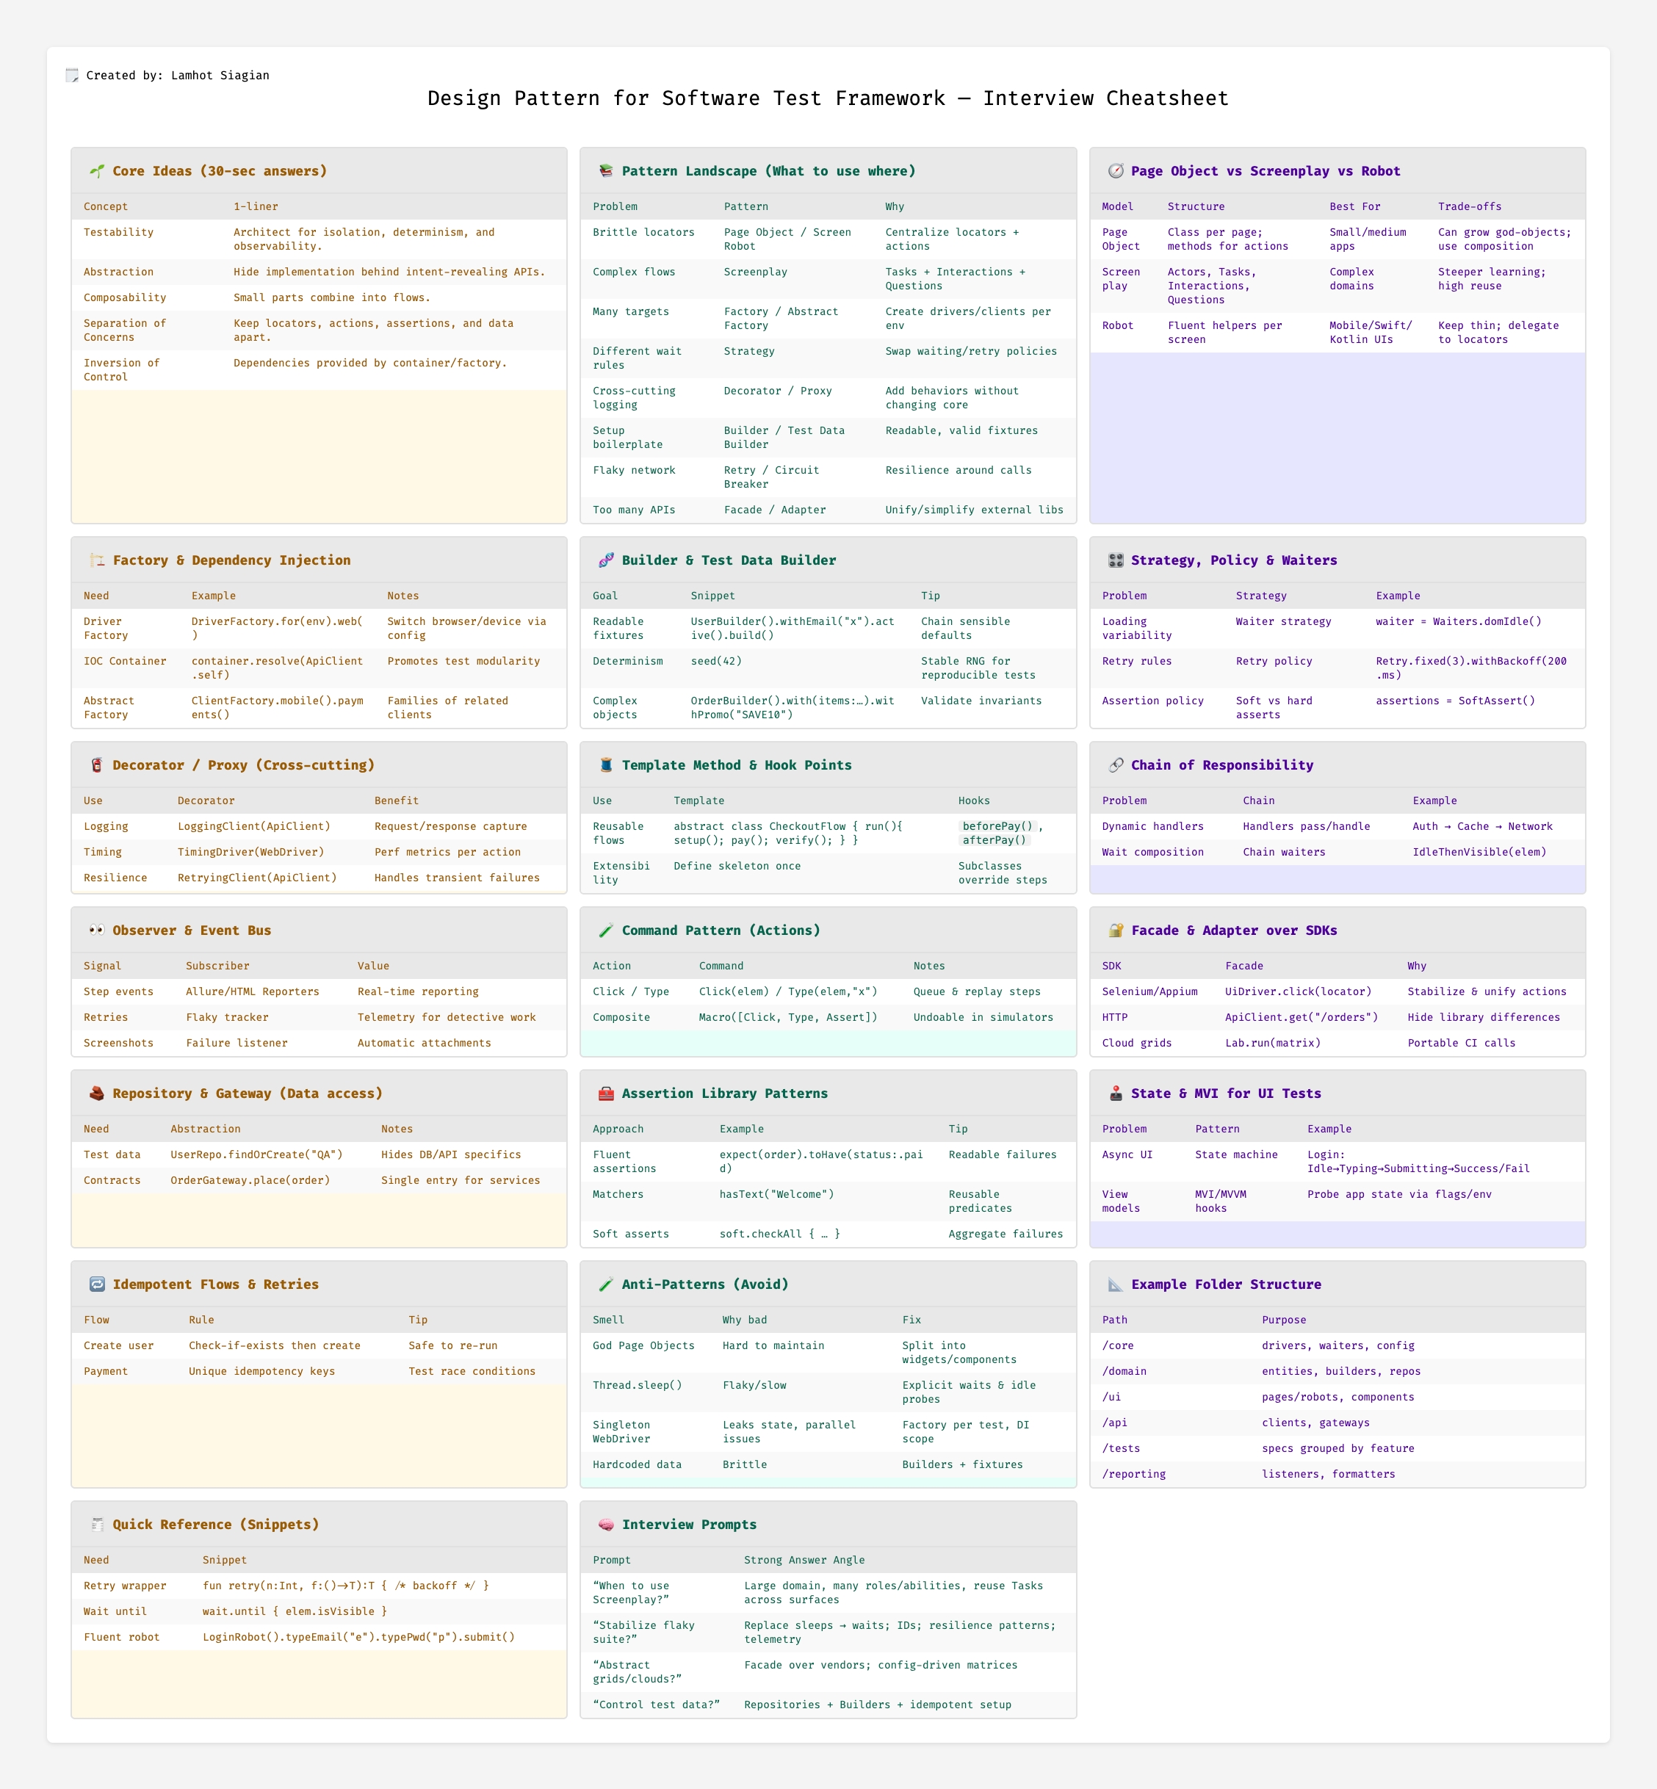Click the seedling icon beside Core Ideas

coord(97,171)
